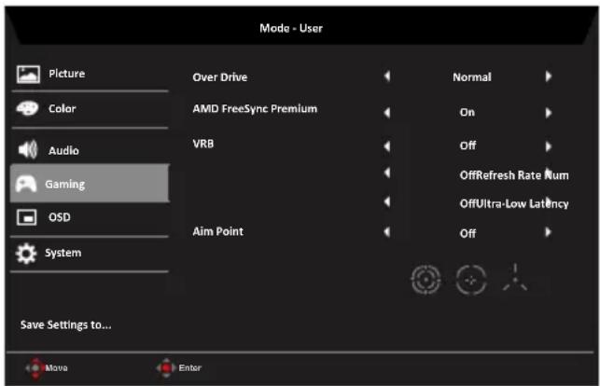This screenshot has height=386, width=600.
Task: Click the left arrow for Aim Point
Action: pos(387,232)
